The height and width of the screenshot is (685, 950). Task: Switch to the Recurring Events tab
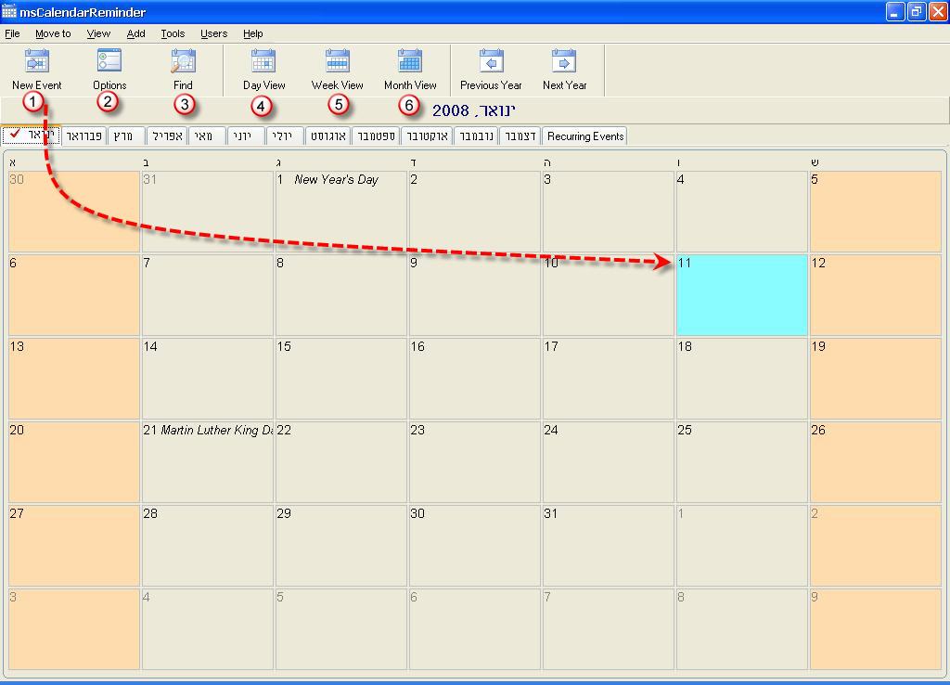click(x=585, y=136)
